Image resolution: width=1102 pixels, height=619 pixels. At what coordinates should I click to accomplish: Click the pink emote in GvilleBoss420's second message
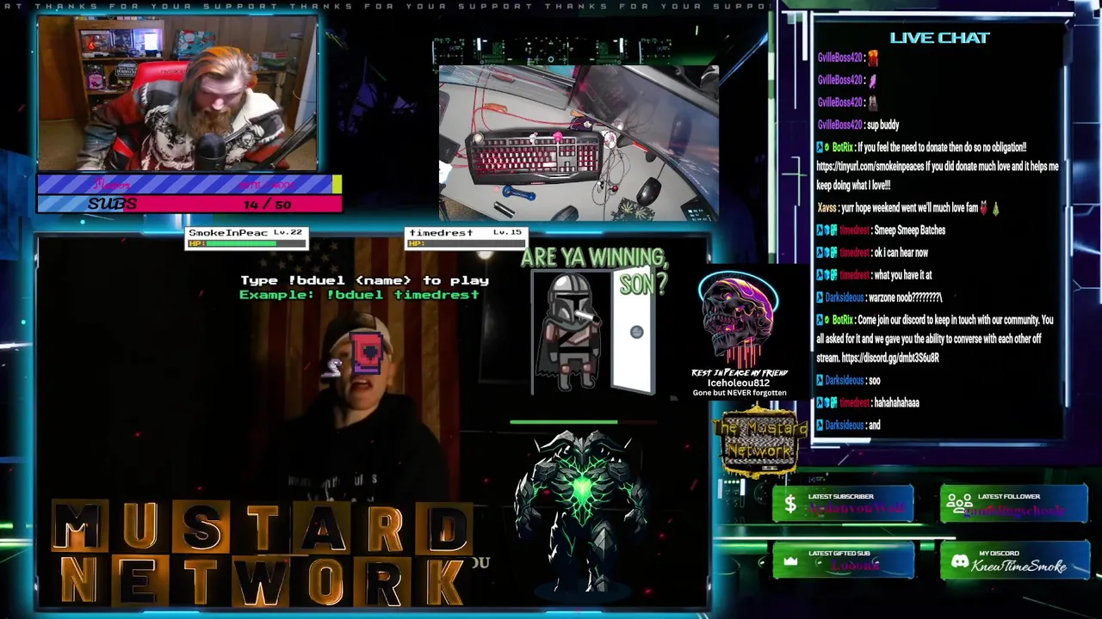(872, 80)
